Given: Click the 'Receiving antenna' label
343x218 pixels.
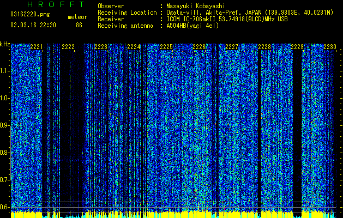Looking at the screenshot, I should pyautogui.click(x=125, y=26).
